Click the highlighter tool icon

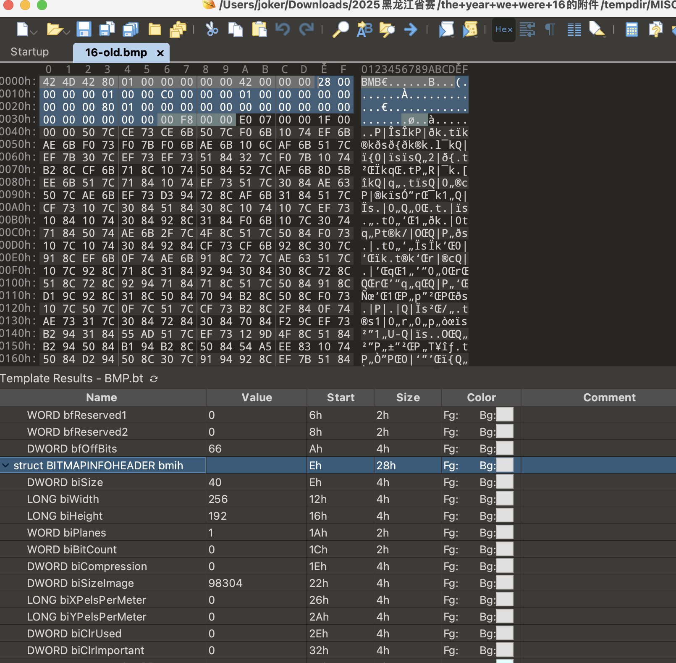[x=597, y=29]
